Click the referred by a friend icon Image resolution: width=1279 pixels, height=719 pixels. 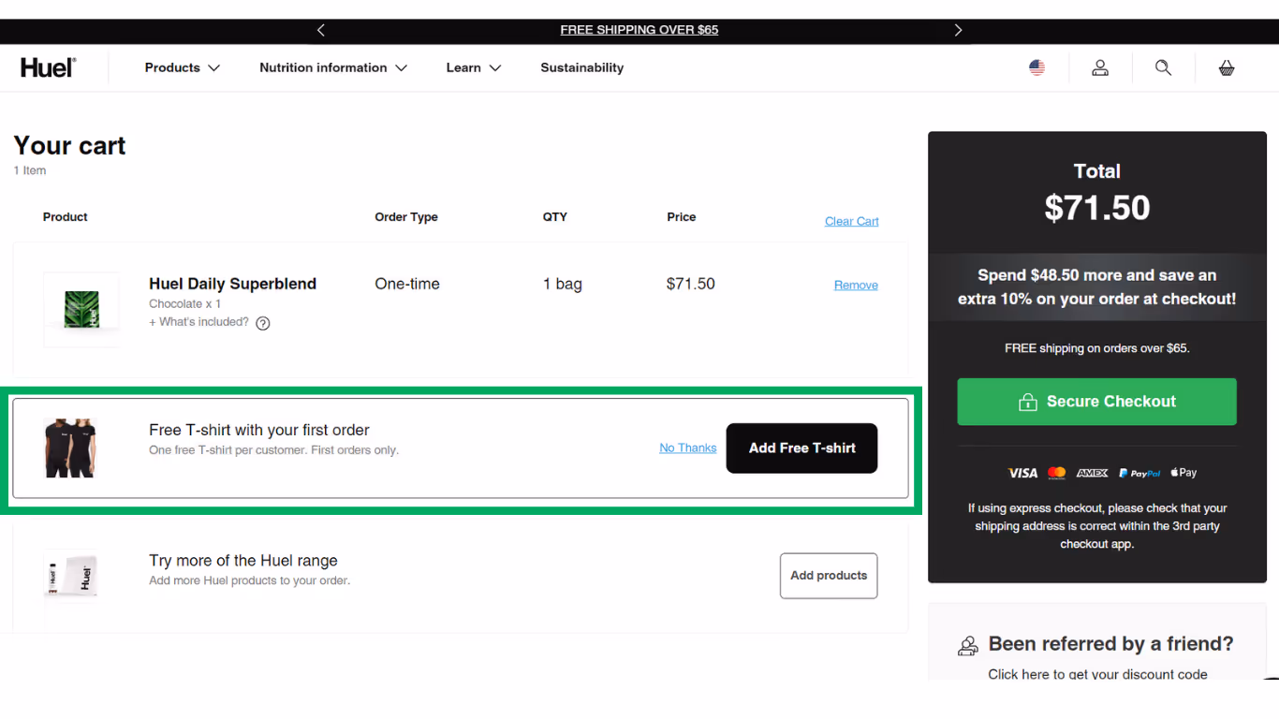click(968, 646)
